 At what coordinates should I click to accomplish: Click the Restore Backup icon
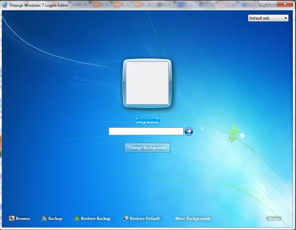(x=77, y=218)
